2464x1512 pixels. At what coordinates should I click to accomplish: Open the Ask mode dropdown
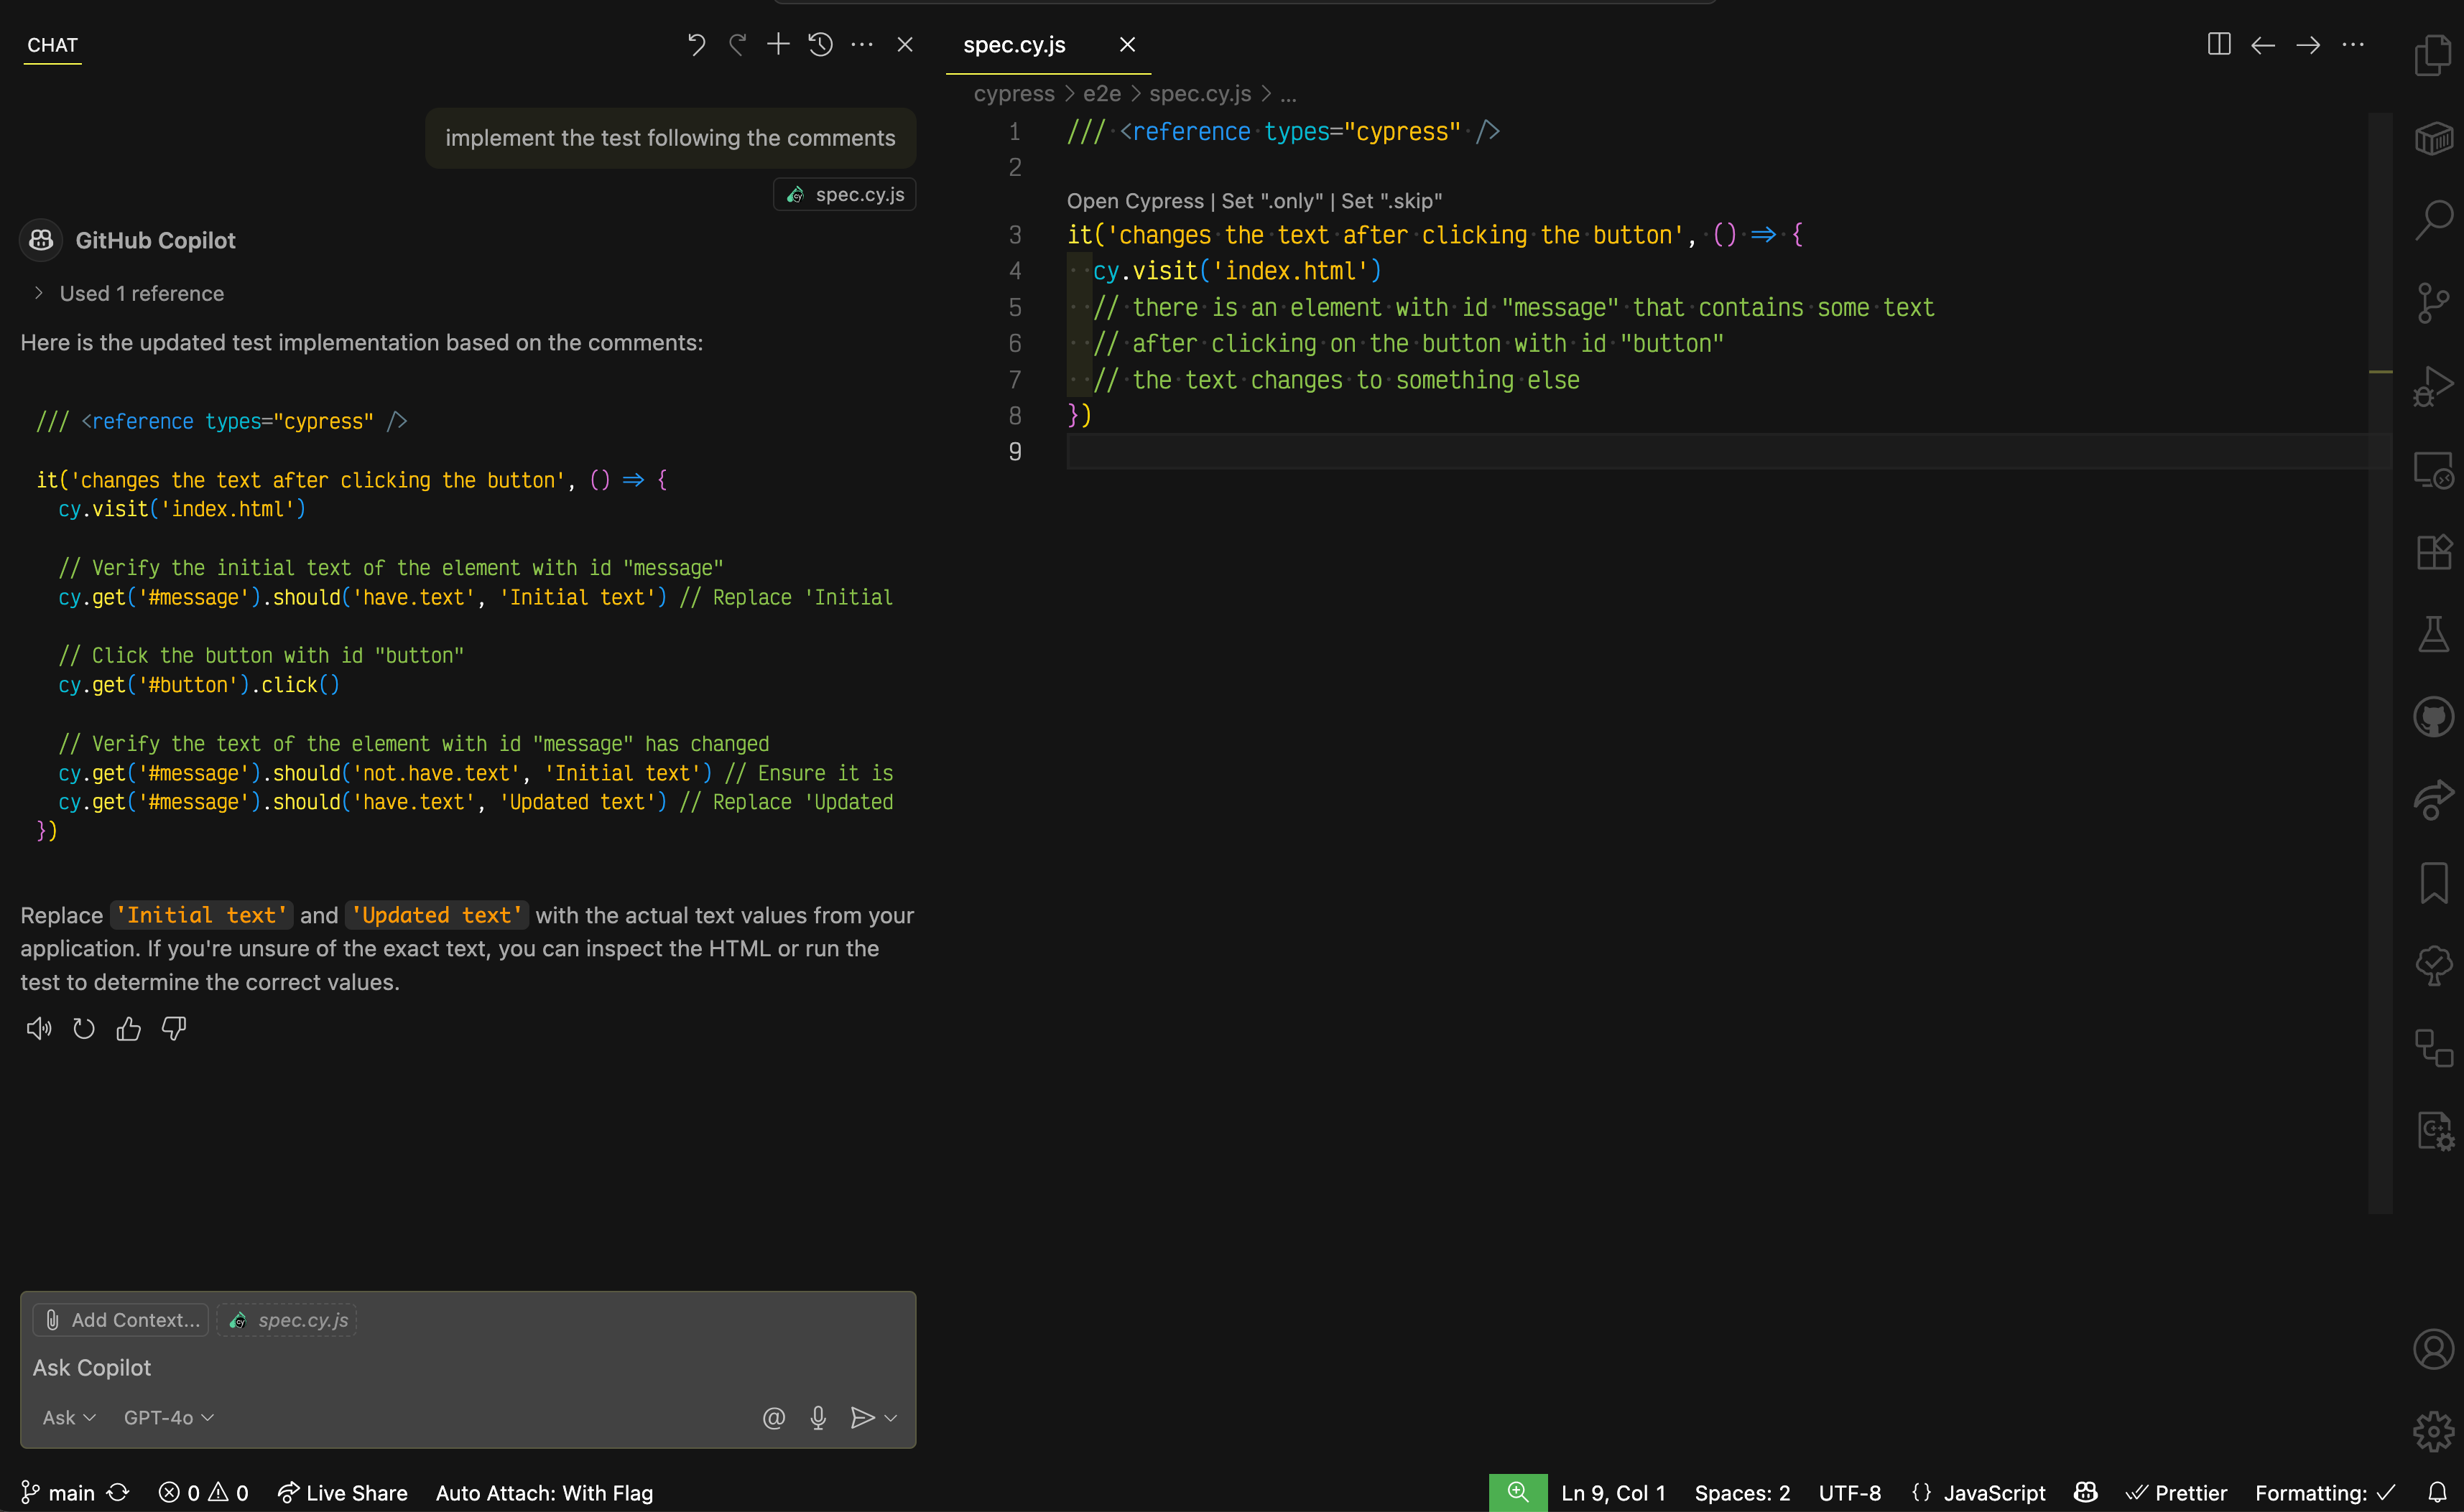pyautogui.click(x=68, y=1417)
